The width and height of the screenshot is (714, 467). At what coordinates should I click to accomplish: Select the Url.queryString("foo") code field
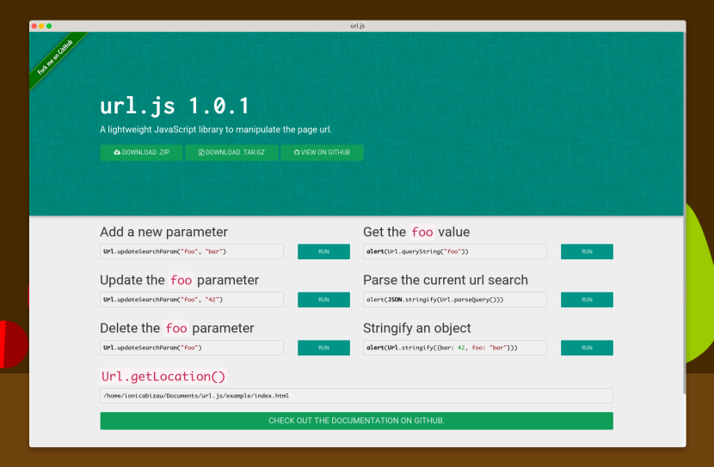(454, 252)
